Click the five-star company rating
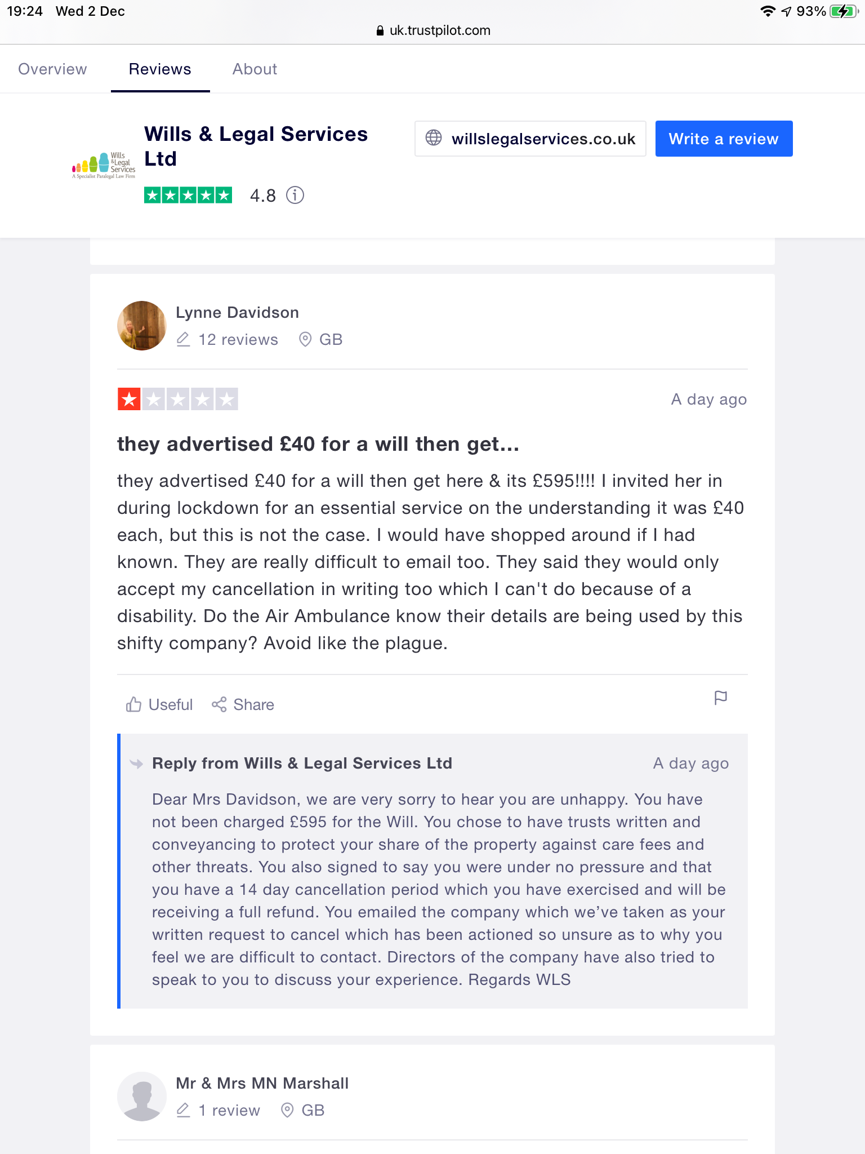The height and width of the screenshot is (1154, 865). [188, 196]
